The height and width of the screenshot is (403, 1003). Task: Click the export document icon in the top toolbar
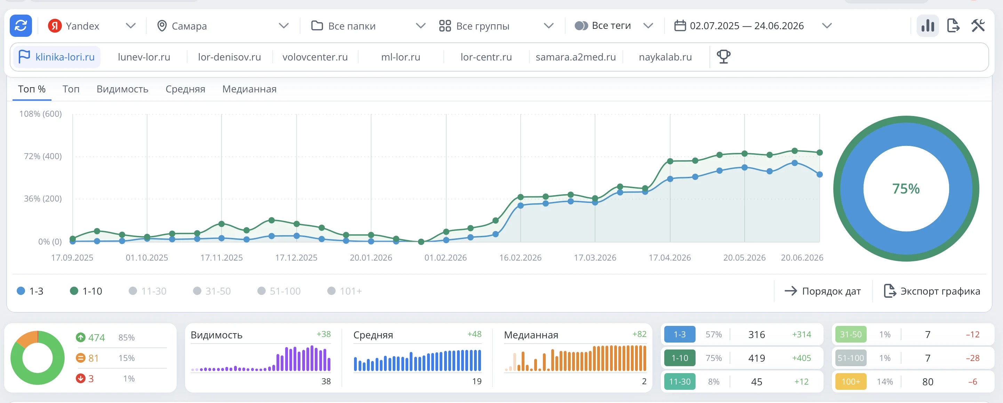[x=953, y=26]
